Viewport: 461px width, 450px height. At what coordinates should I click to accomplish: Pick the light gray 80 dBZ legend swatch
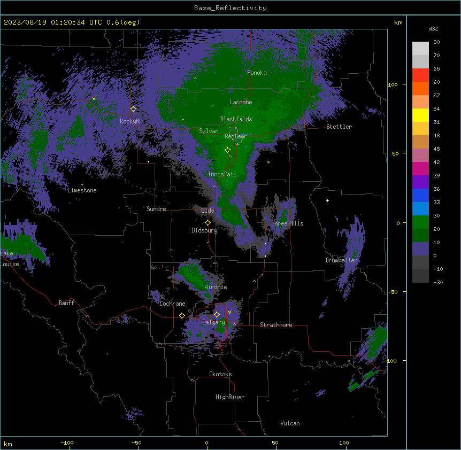coord(420,49)
